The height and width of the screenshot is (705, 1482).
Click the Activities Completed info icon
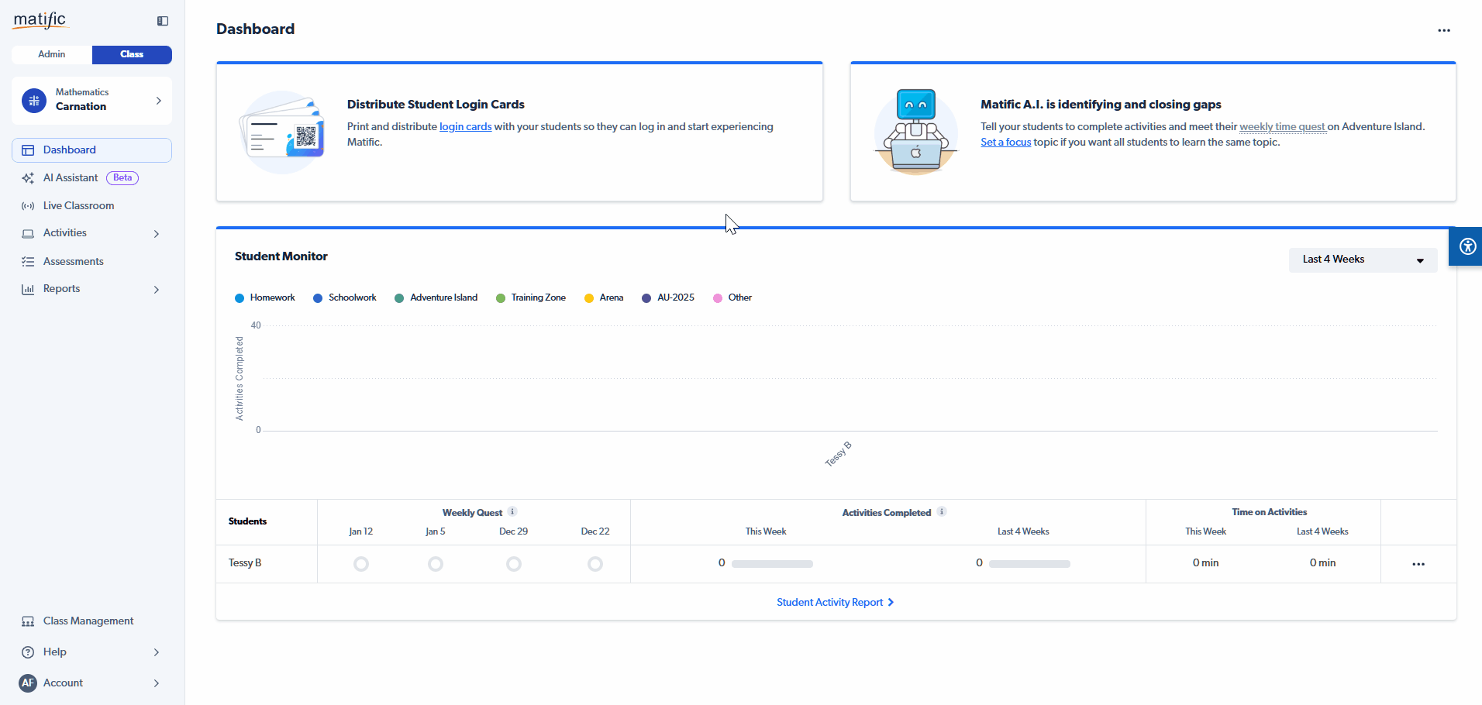click(942, 512)
